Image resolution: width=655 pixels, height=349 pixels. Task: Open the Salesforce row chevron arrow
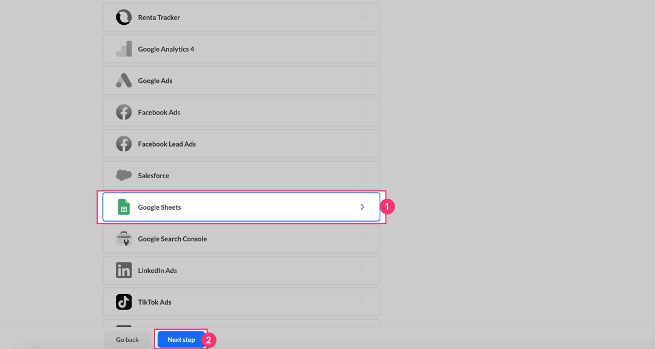coord(362,175)
